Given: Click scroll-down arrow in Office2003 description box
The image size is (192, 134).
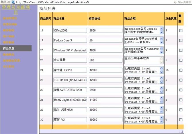Looking at the screenshot, I should click(162, 32).
